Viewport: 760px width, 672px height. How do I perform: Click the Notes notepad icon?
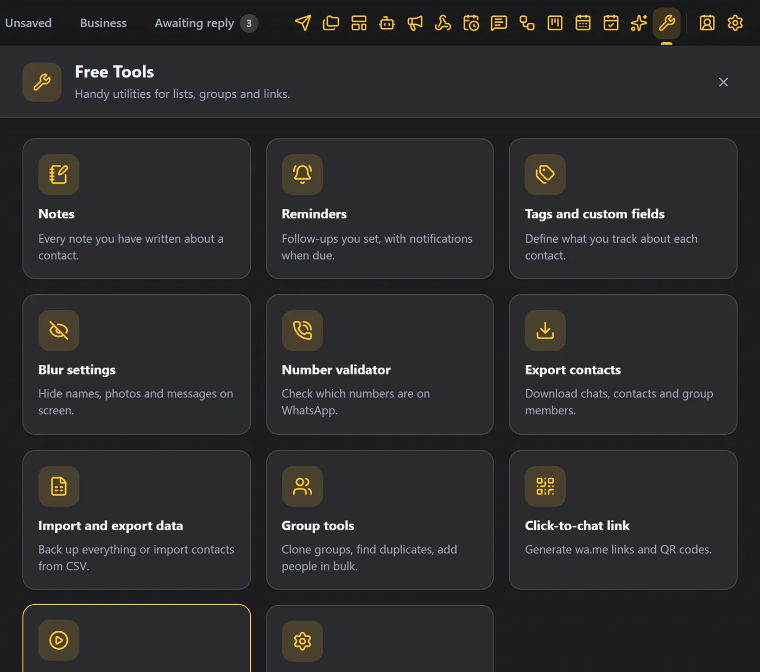tap(59, 174)
